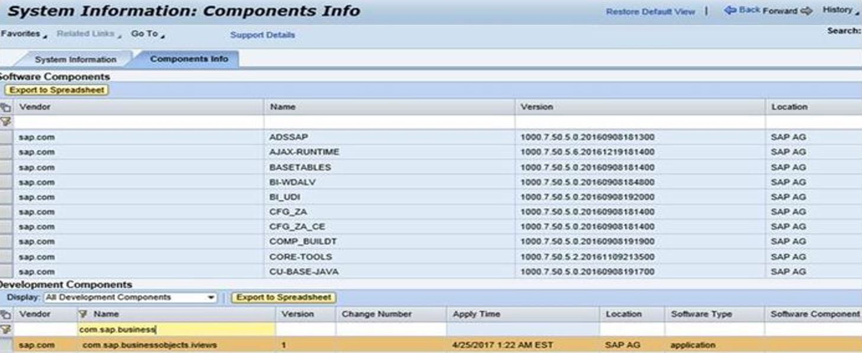Click the filter icon beside Name column header
Viewport: 862px width, 353px height.
pos(83,314)
